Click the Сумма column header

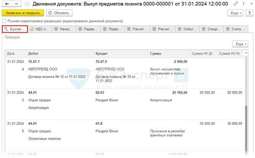pyautogui.click(x=168, y=54)
